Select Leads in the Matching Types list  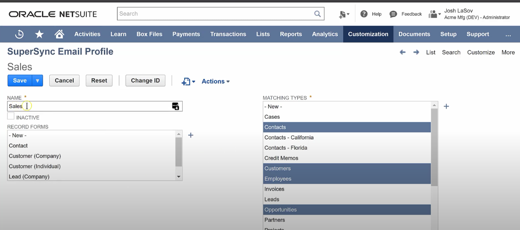tap(272, 199)
